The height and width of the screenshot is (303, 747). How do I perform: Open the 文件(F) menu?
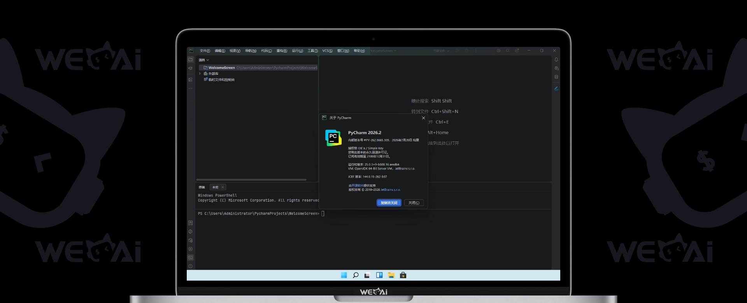(205, 51)
